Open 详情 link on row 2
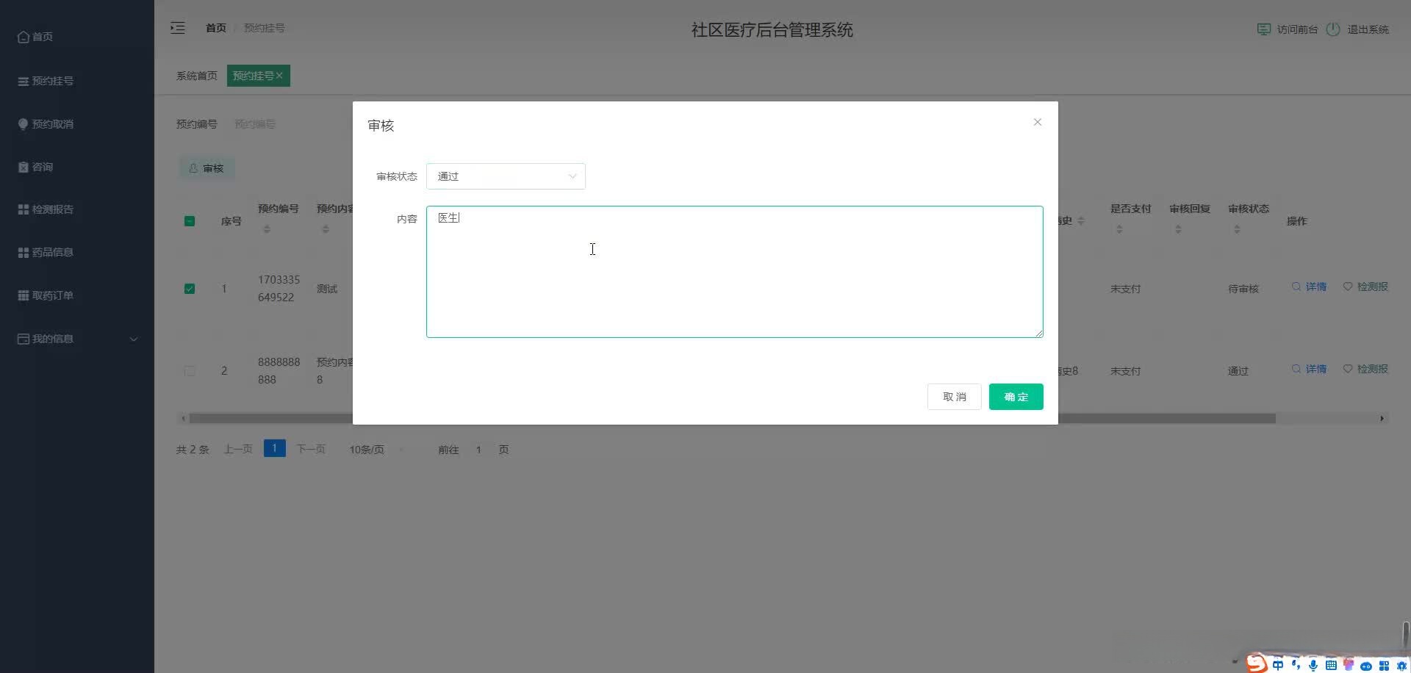Image resolution: width=1411 pixels, height=673 pixels. coord(1314,369)
